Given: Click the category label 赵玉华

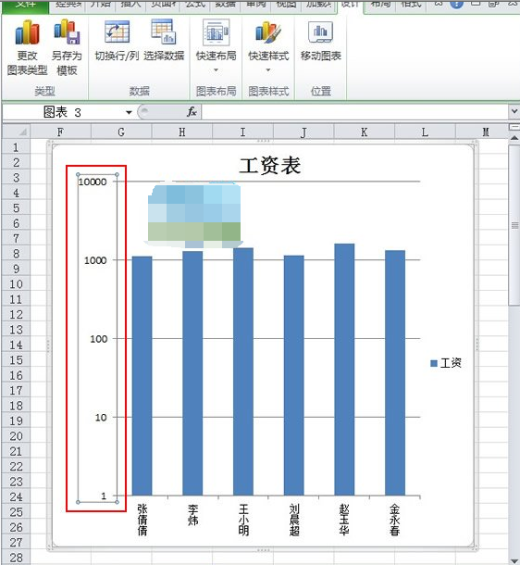Looking at the screenshot, I should pyautogui.click(x=344, y=520).
